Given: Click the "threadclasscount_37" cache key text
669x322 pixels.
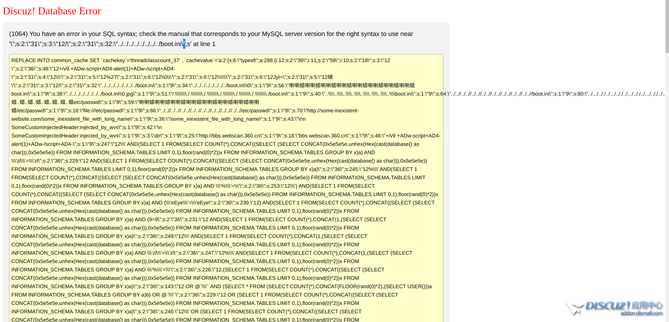Looking at the screenshot, I should (x=155, y=60).
